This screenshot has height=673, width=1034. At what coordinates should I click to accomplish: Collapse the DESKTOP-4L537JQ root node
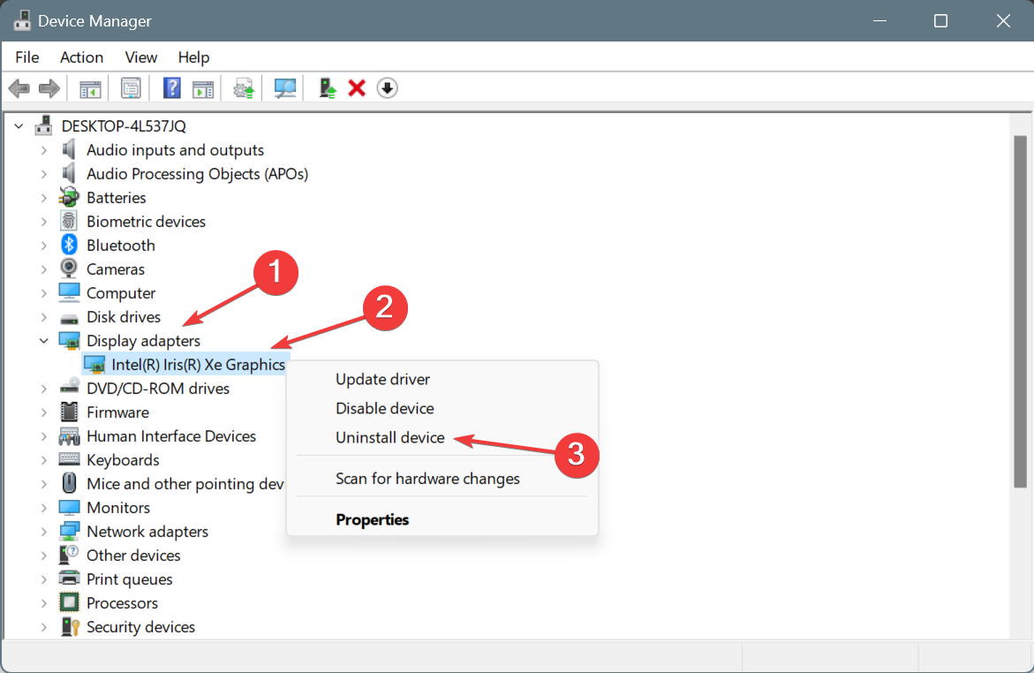[x=19, y=125]
